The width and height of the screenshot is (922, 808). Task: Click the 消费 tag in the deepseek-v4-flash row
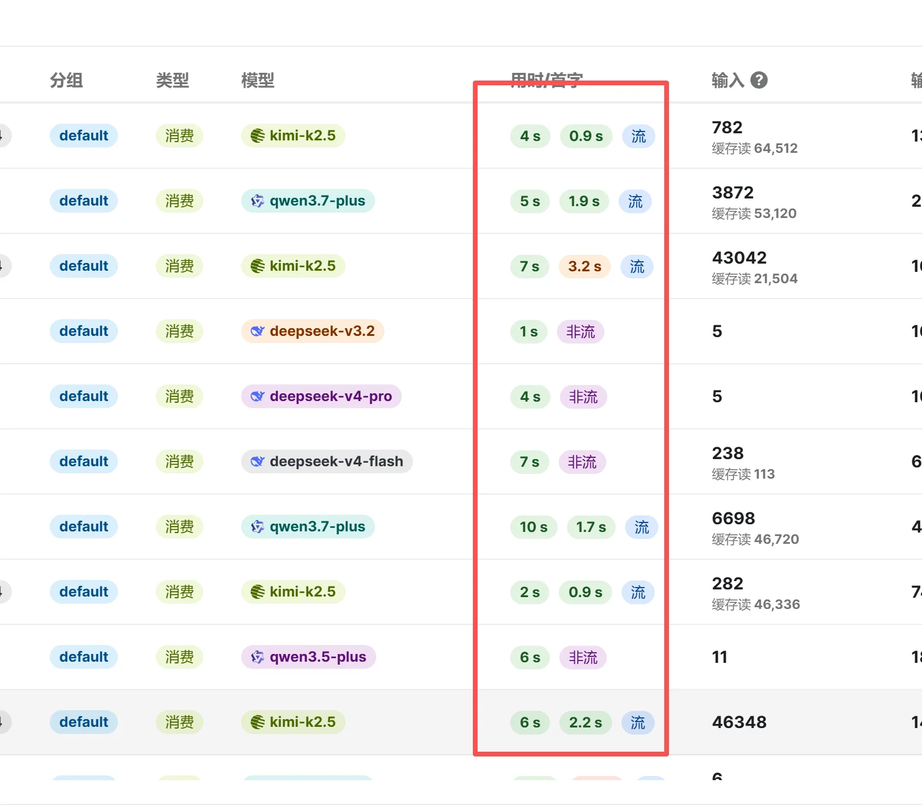[x=180, y=461]
